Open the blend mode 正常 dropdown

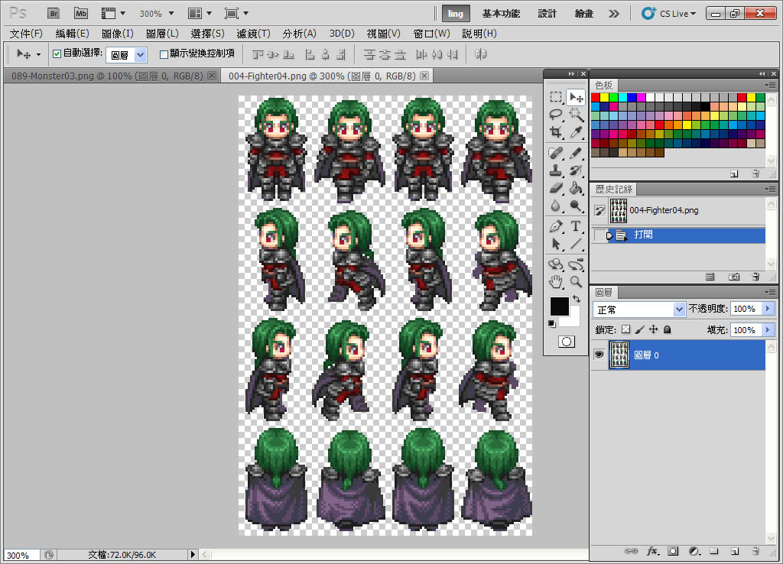(x=638, y=310)
